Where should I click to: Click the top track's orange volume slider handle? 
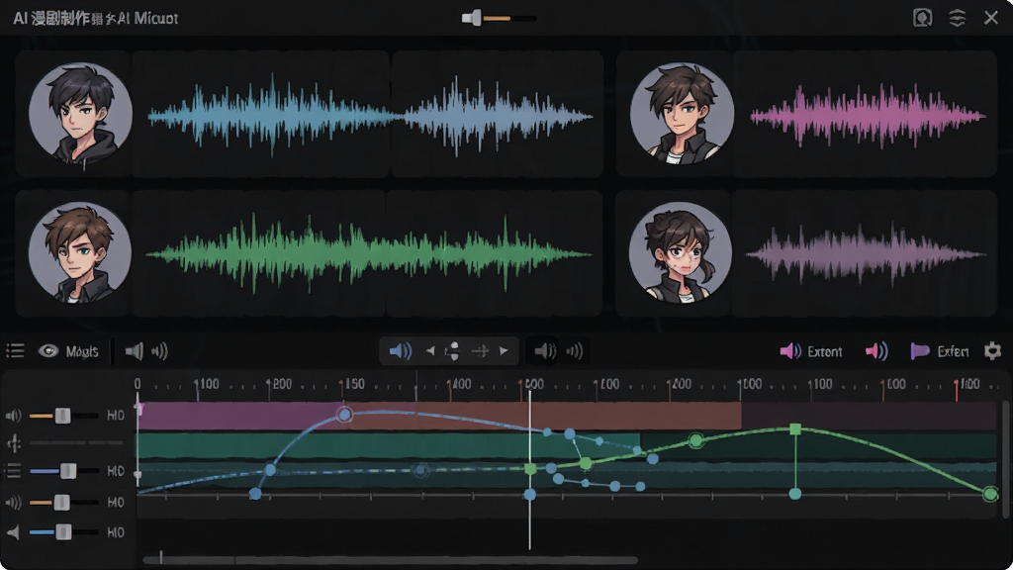tap(62, 416)
